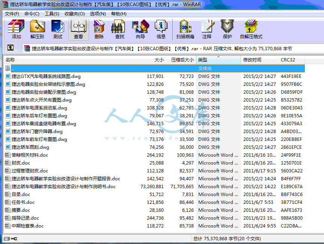Open the 文件(F) menu
324x244 pixels.
[12, 14]
